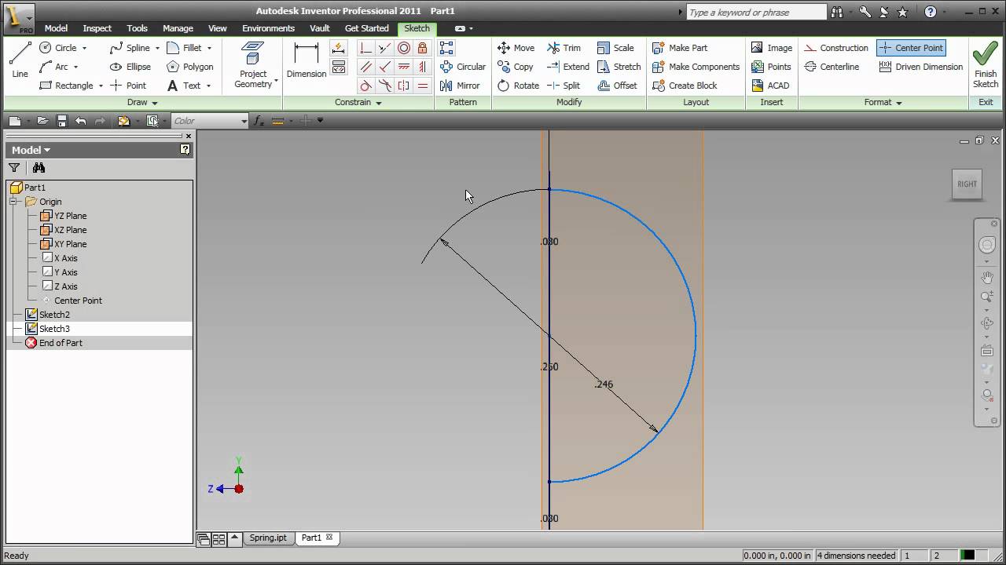This screenshot has width=1006, height=565.
Task: Click the keyword search field
Action: coord(756,12)
